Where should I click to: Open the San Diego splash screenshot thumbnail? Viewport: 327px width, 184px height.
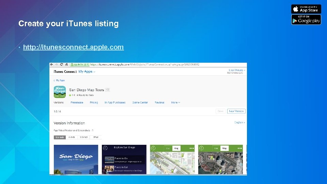(76, 159)
